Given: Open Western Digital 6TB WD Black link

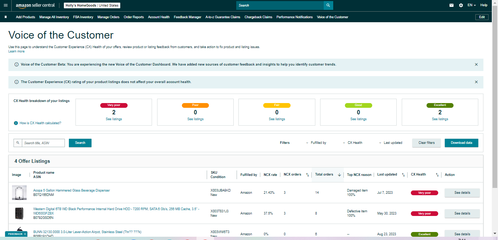Looking at the screenshot, I should [116, 211].
